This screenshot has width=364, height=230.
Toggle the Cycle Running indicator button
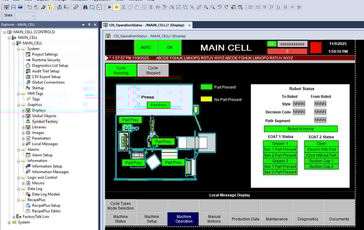coord(121,70)
